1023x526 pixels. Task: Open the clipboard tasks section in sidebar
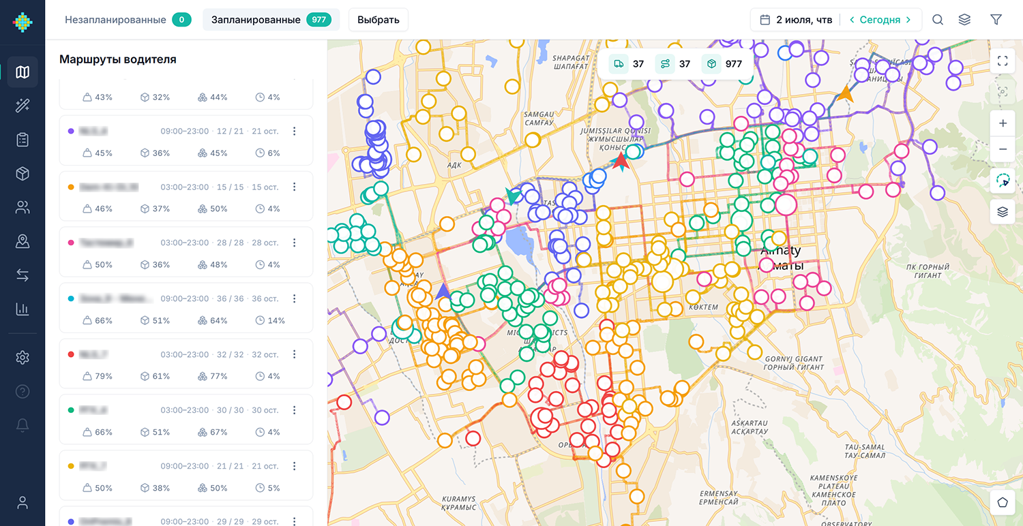pyautogui.click(x=23, y=140)
